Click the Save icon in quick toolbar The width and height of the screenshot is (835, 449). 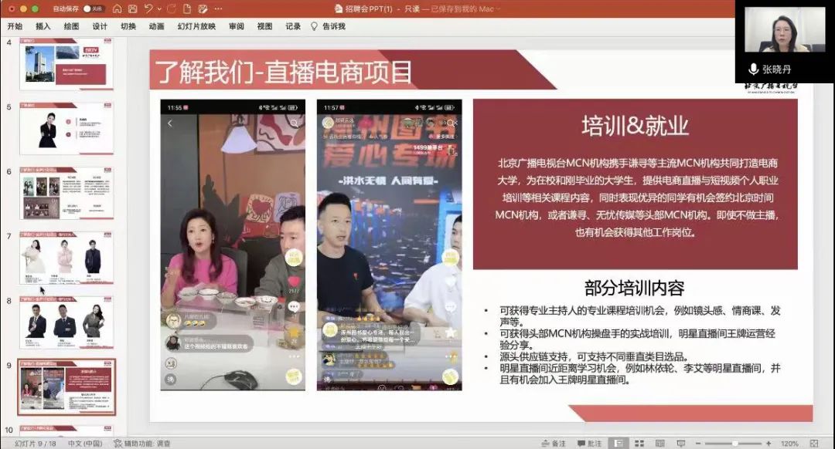click(133, 8)
